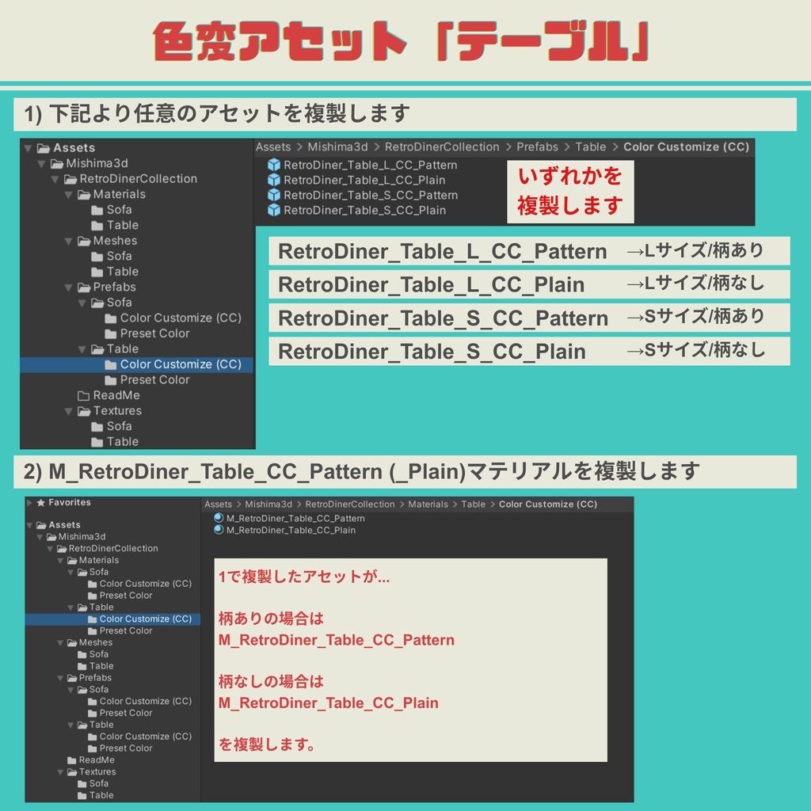Click sphere icon of M_RetroDiner_Table_CC_Plain material
This screenshot has height=811, width=811.
(x=219, y=530)
